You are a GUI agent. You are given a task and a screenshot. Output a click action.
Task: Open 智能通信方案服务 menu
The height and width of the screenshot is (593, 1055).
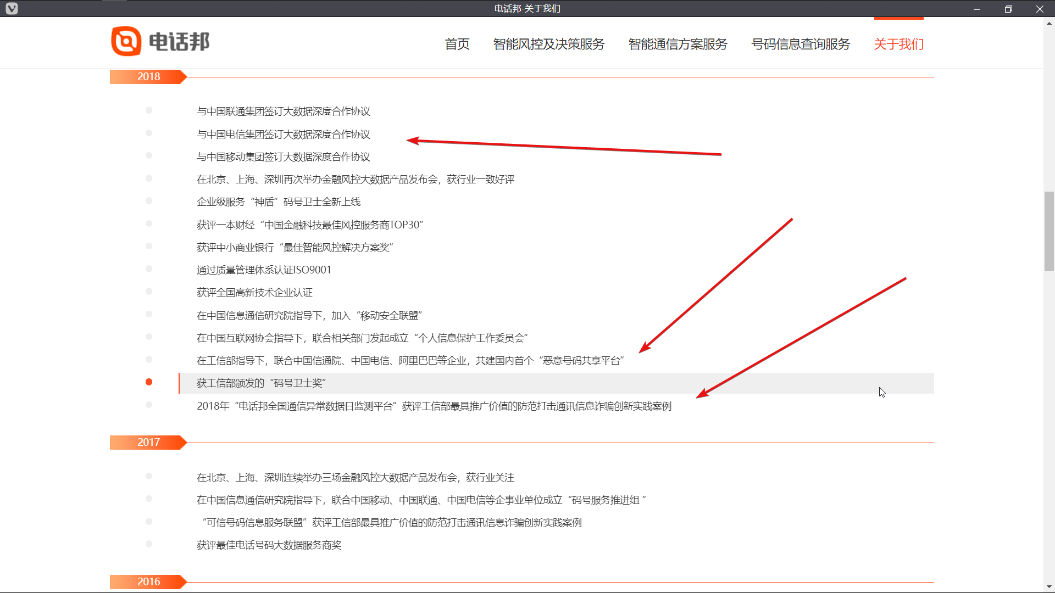678,44
